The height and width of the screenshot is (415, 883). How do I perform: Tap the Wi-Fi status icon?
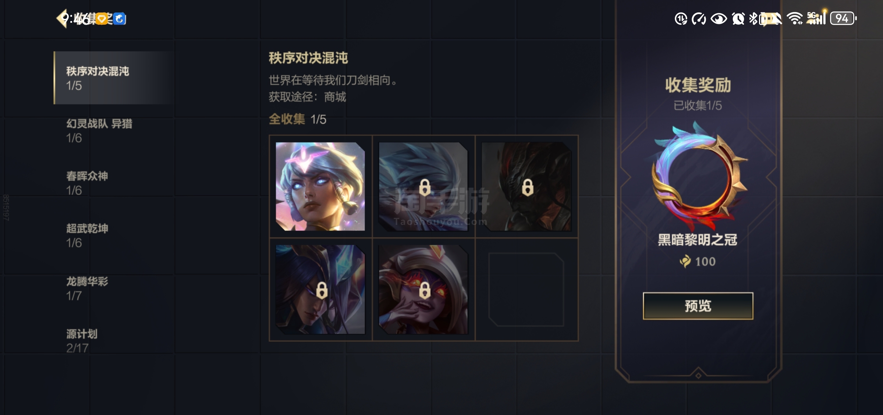795,18
